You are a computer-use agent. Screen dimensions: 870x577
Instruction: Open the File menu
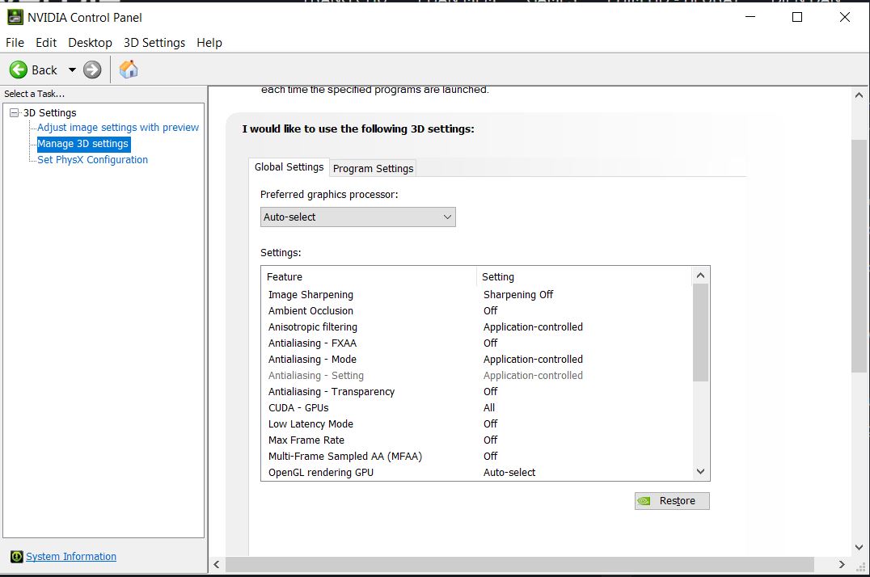click(15, 43)
